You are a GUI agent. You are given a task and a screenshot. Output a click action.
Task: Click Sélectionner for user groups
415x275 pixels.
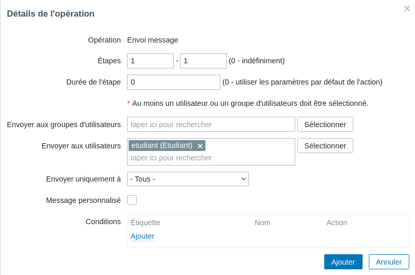[325, 125]
